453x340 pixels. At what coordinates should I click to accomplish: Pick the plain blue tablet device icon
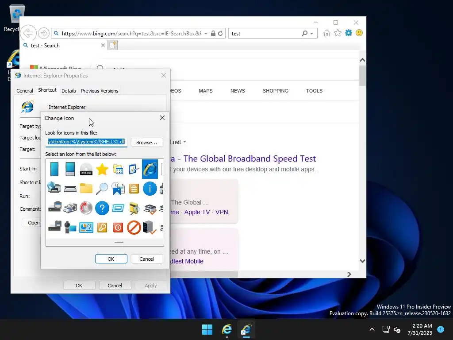pos(54,169)
